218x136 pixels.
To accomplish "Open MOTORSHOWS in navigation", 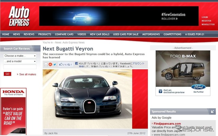I will click(151, 34).
